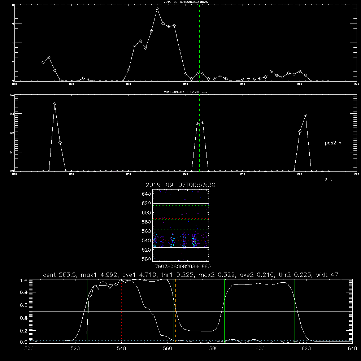Click the x-axis label 560 of bottom plot

click(x=168, y=349)
